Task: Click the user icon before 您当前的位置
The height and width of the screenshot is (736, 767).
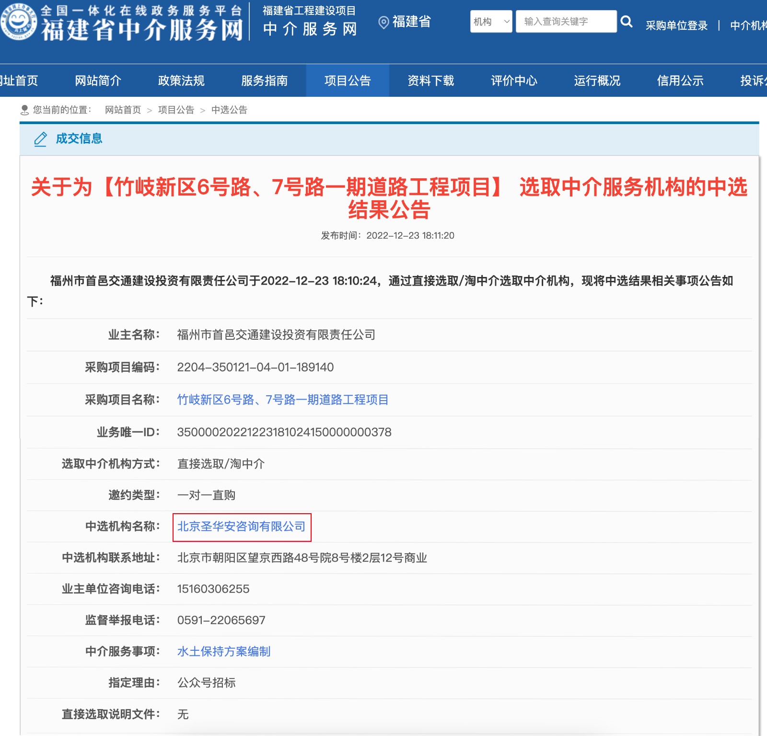Action: [25, 110]
